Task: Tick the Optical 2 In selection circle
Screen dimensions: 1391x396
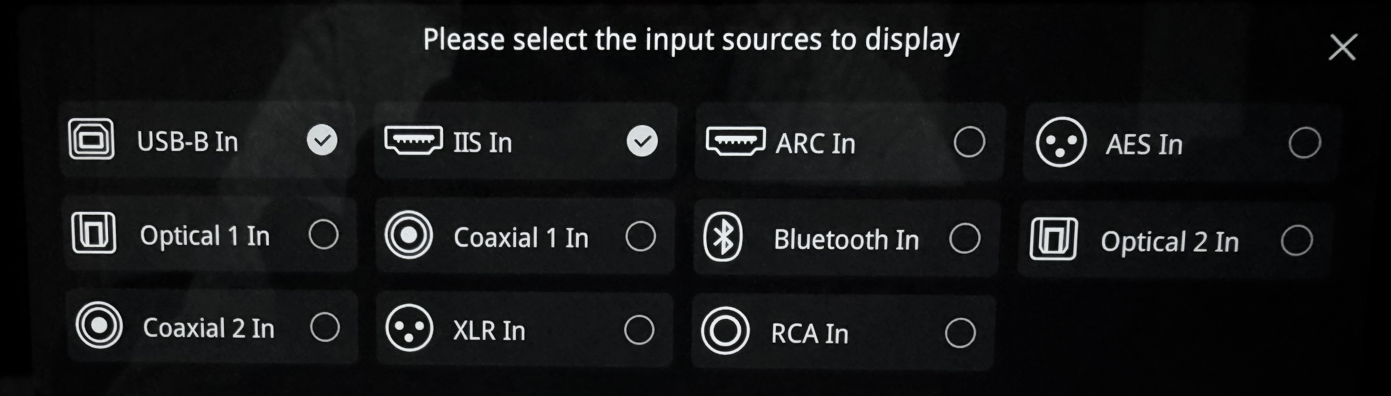Action: (x=1296, y=240)
